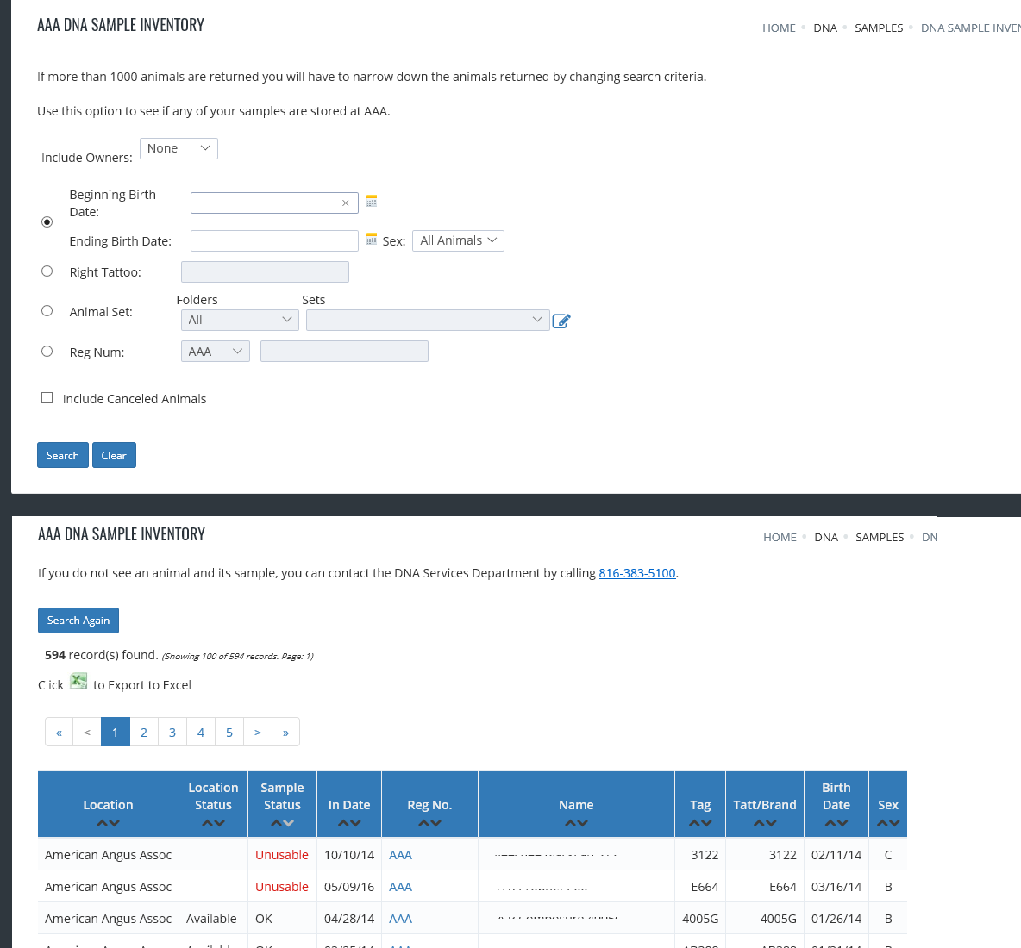The width and height of the screenshot is (1021, 948).
Task: Sort by Name column arrows
Action: pos(576,823)
